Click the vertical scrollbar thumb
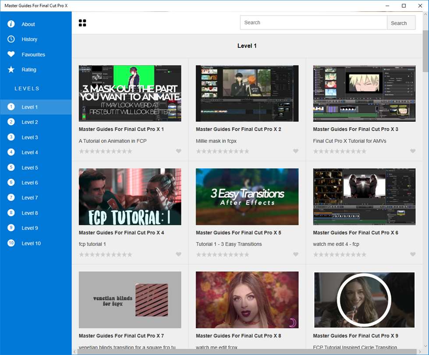 426,51
